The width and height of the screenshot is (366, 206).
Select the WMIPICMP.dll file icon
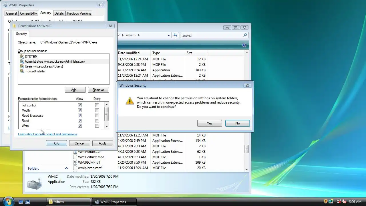(x=75, y=163)
